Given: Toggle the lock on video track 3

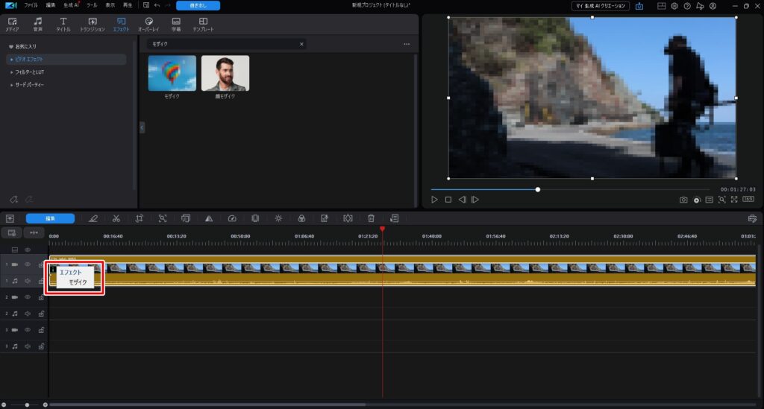Looking at the screenshot, I should [x=41, y=330].
